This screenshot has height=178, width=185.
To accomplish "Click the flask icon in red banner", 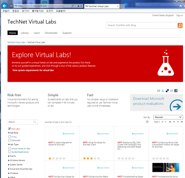I will tap(166, 63).
